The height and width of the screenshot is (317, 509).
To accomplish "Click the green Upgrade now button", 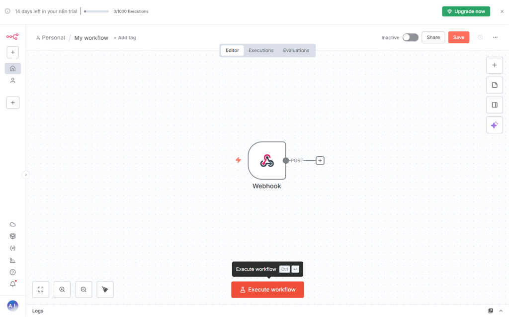I will click(466, 11).
